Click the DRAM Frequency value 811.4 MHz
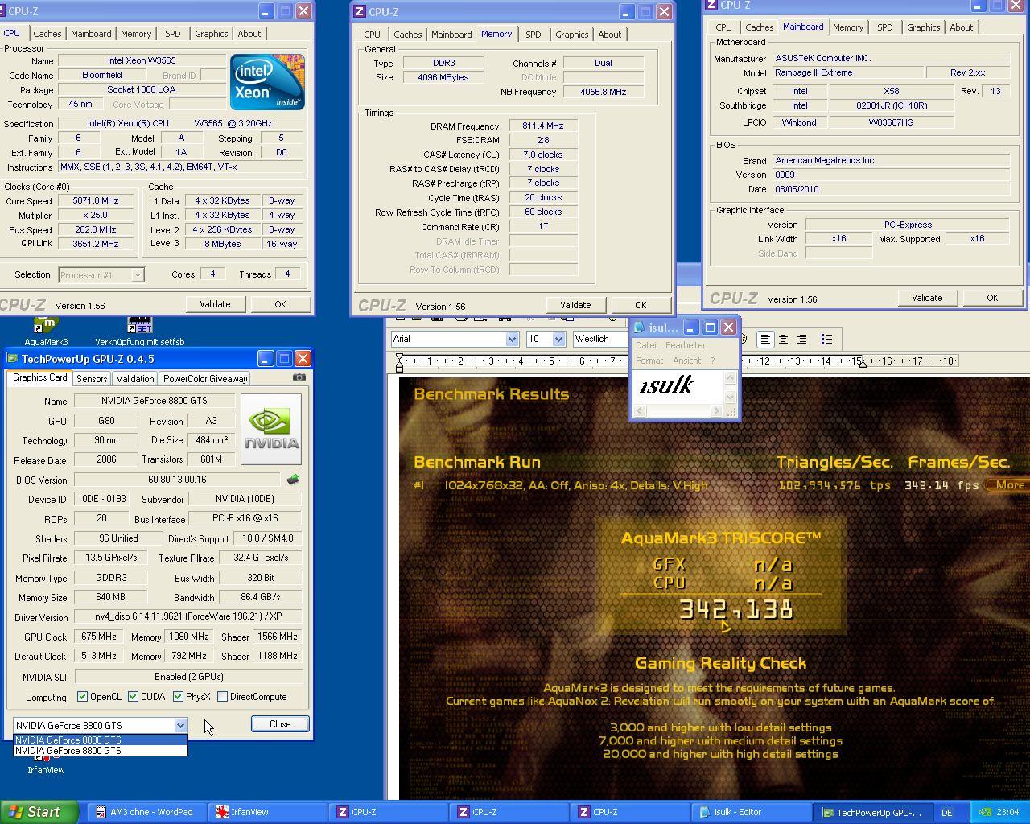Viewport: 1030px width, 824px height. click(x=543, y=126)
